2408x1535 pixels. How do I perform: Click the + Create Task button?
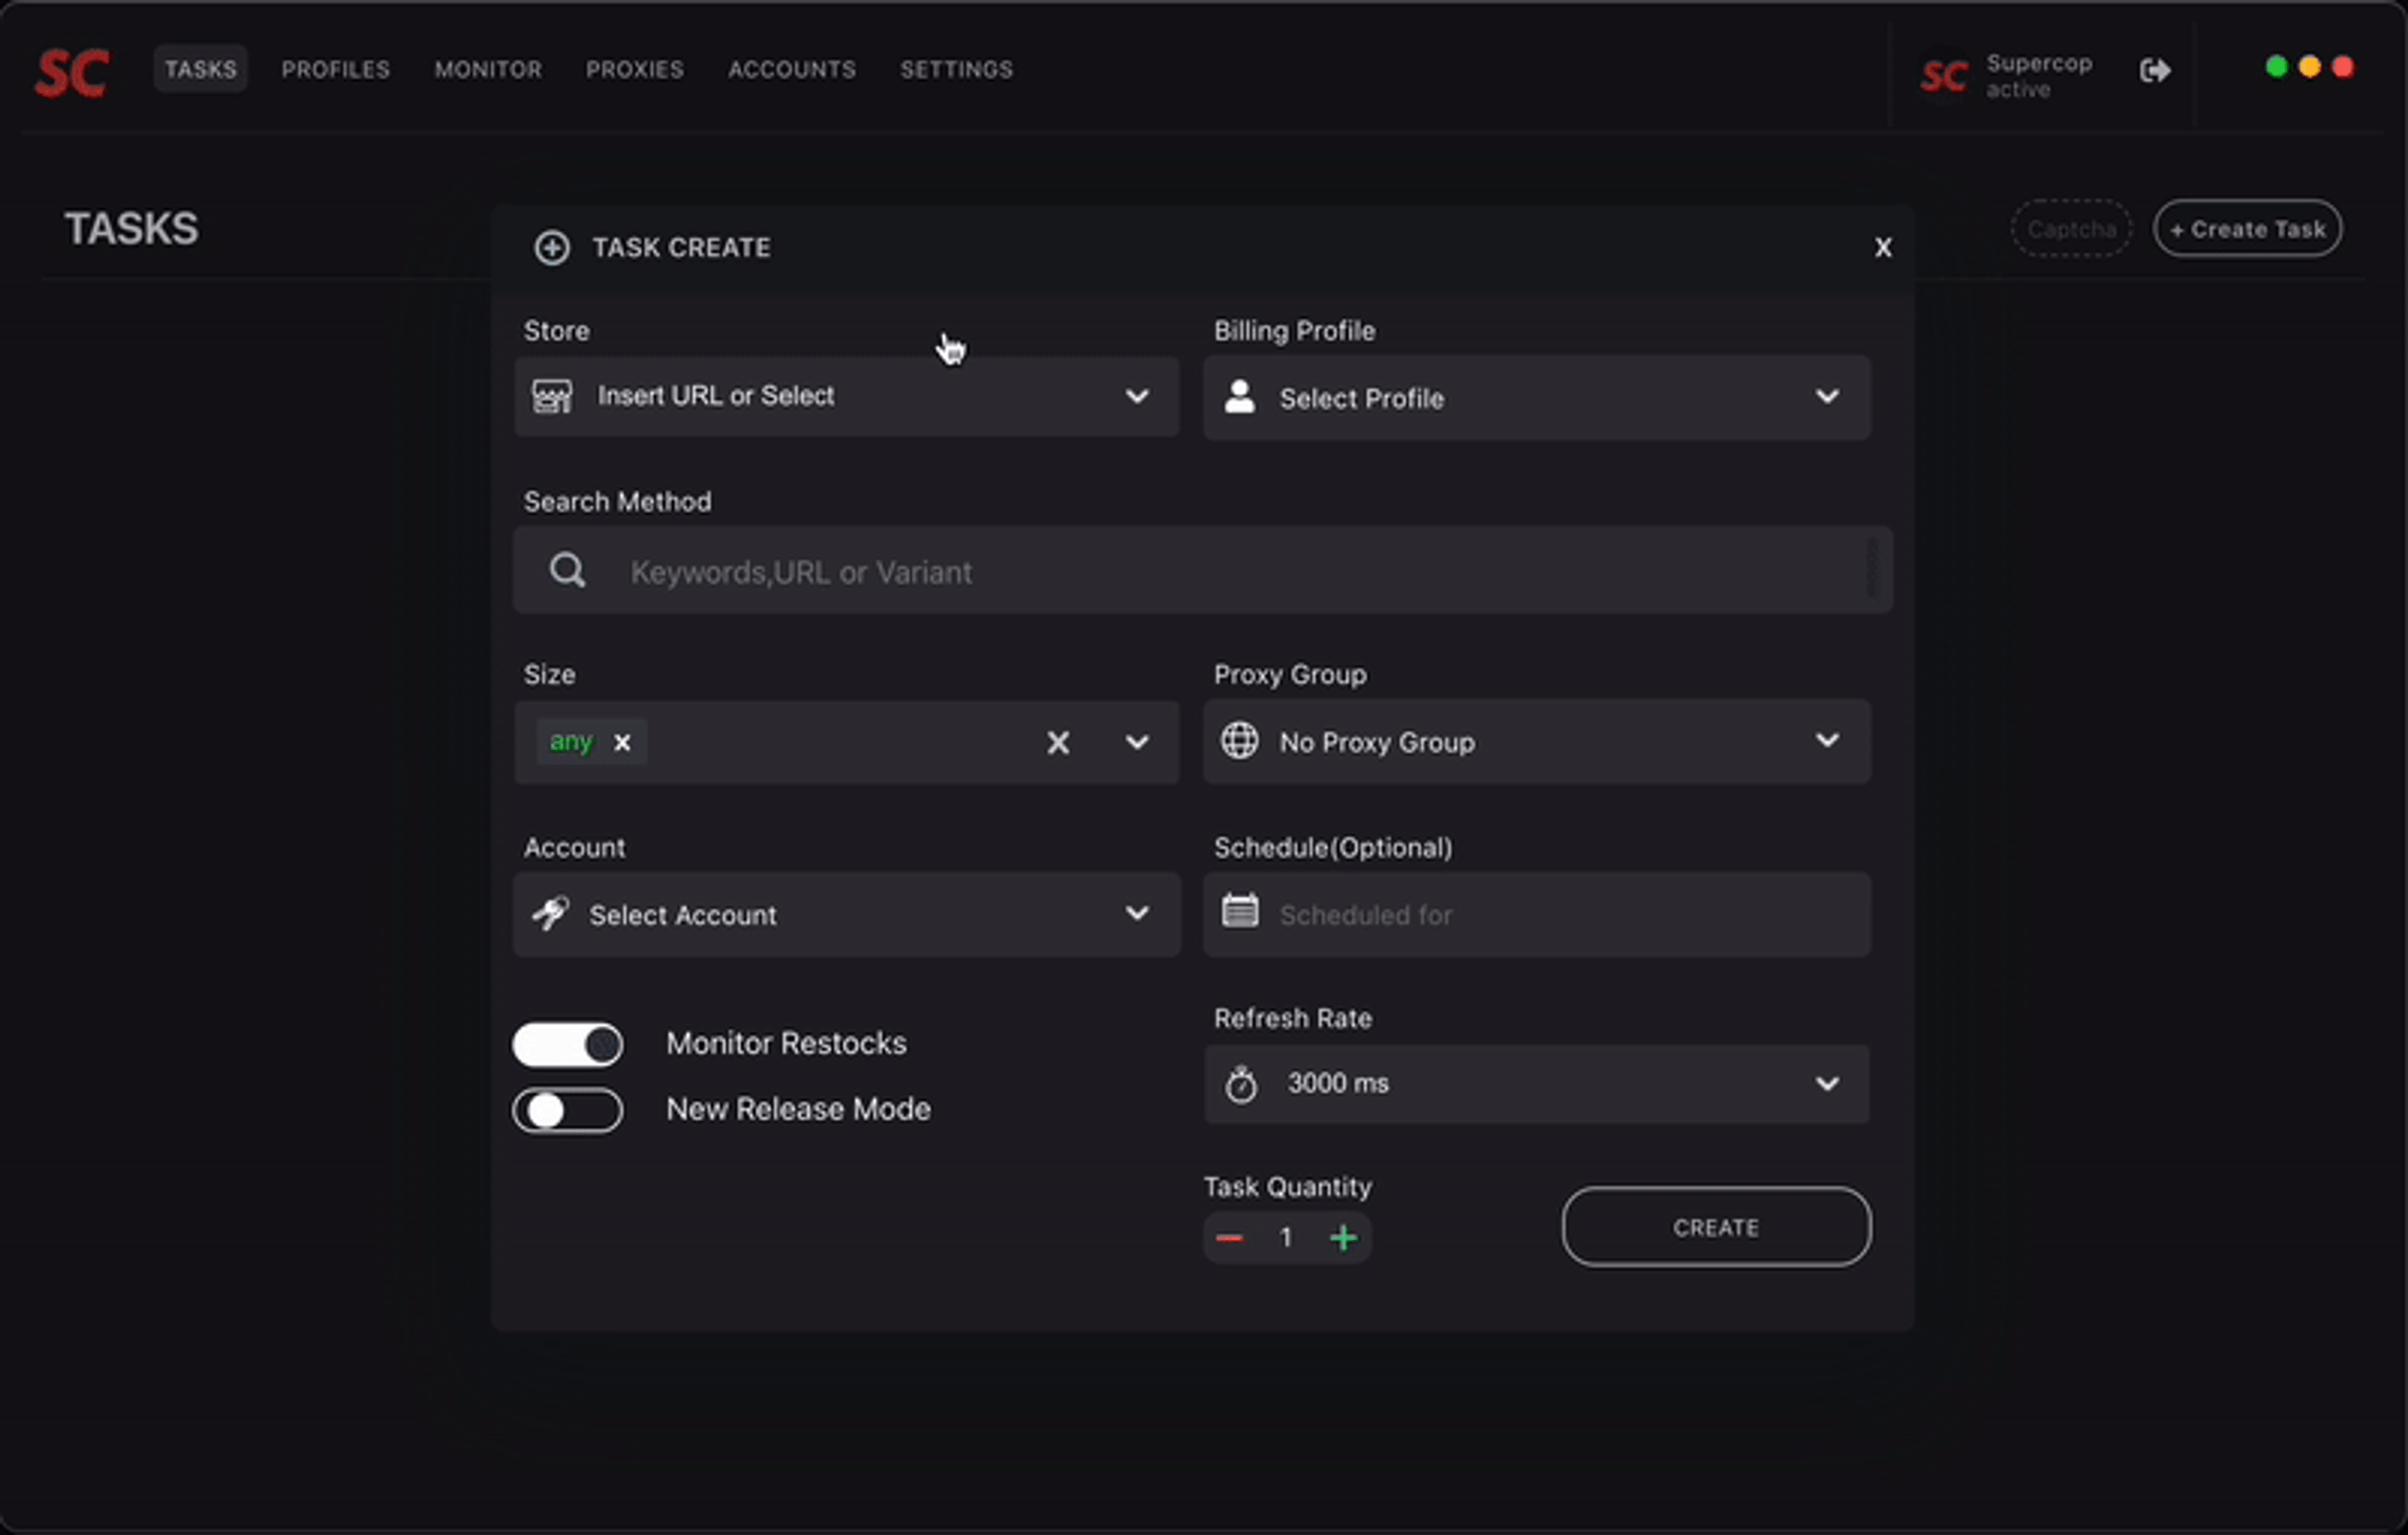(x=2247, y=229)
